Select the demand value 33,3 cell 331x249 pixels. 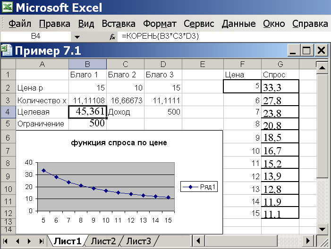pos(280,87)
